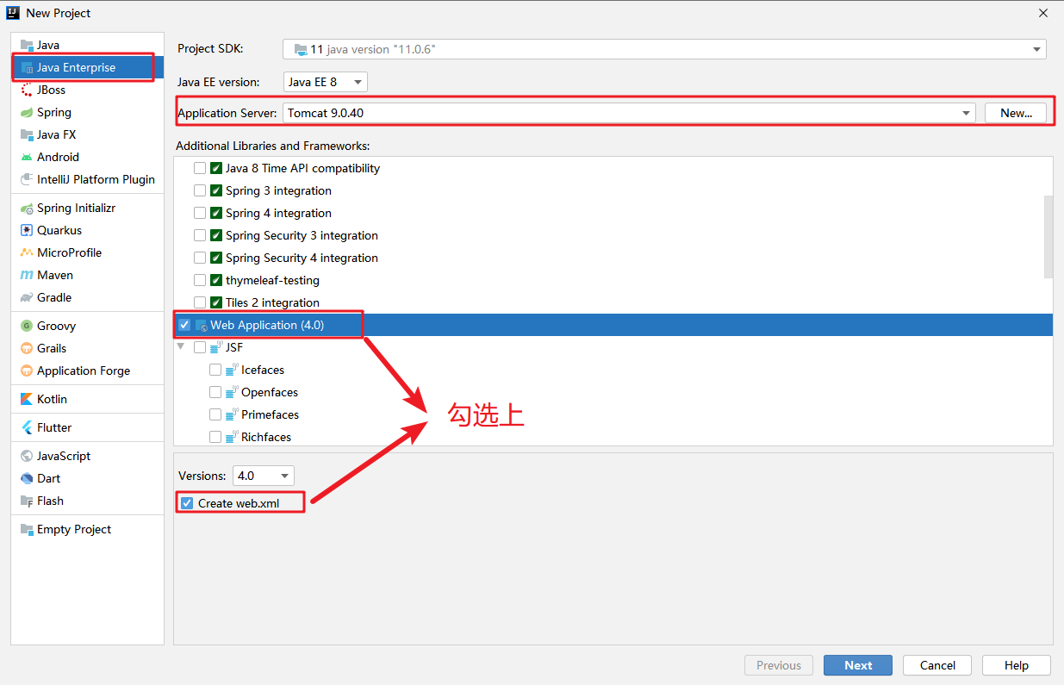The height and width of the screenshot is (685, 1064).
Task: Click the Java Enterprise icon
Action: 27,67
